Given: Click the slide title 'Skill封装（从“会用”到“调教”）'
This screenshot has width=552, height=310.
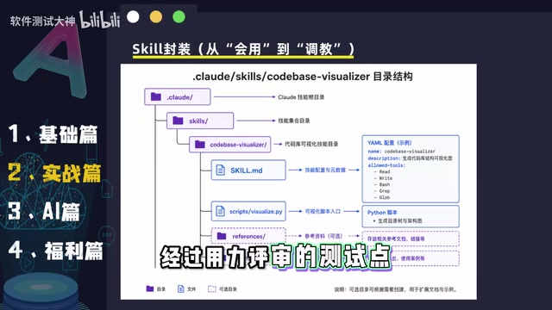Looking at the screenshot, I should [243, 49].
